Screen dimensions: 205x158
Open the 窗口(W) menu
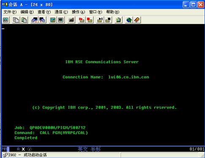click(x=96, y=12)
